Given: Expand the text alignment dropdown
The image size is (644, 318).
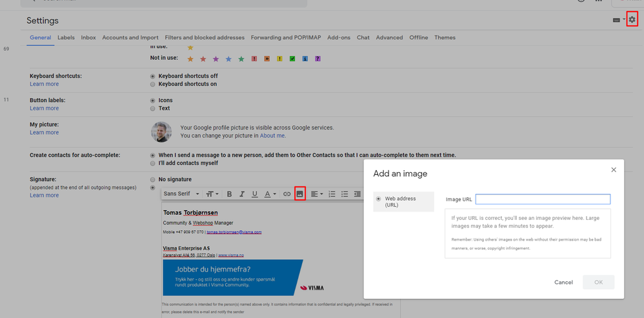Looking at the screenshot, I should tap(317, 194).
